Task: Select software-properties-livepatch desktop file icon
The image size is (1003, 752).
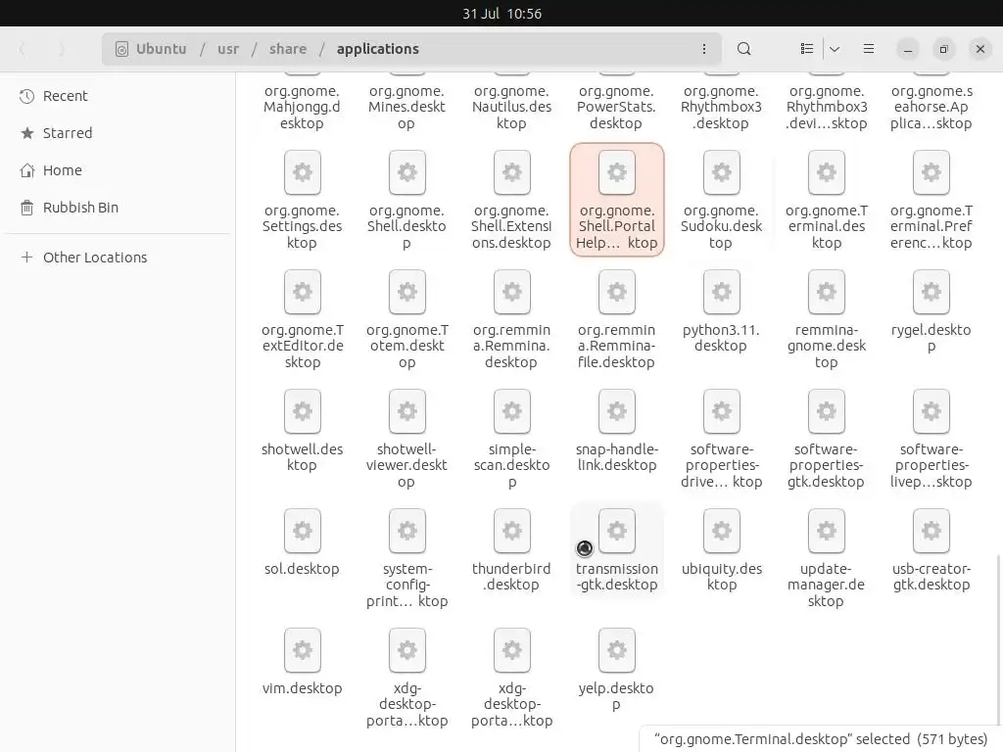Action: pyautogui.click(x=932, y=412)
